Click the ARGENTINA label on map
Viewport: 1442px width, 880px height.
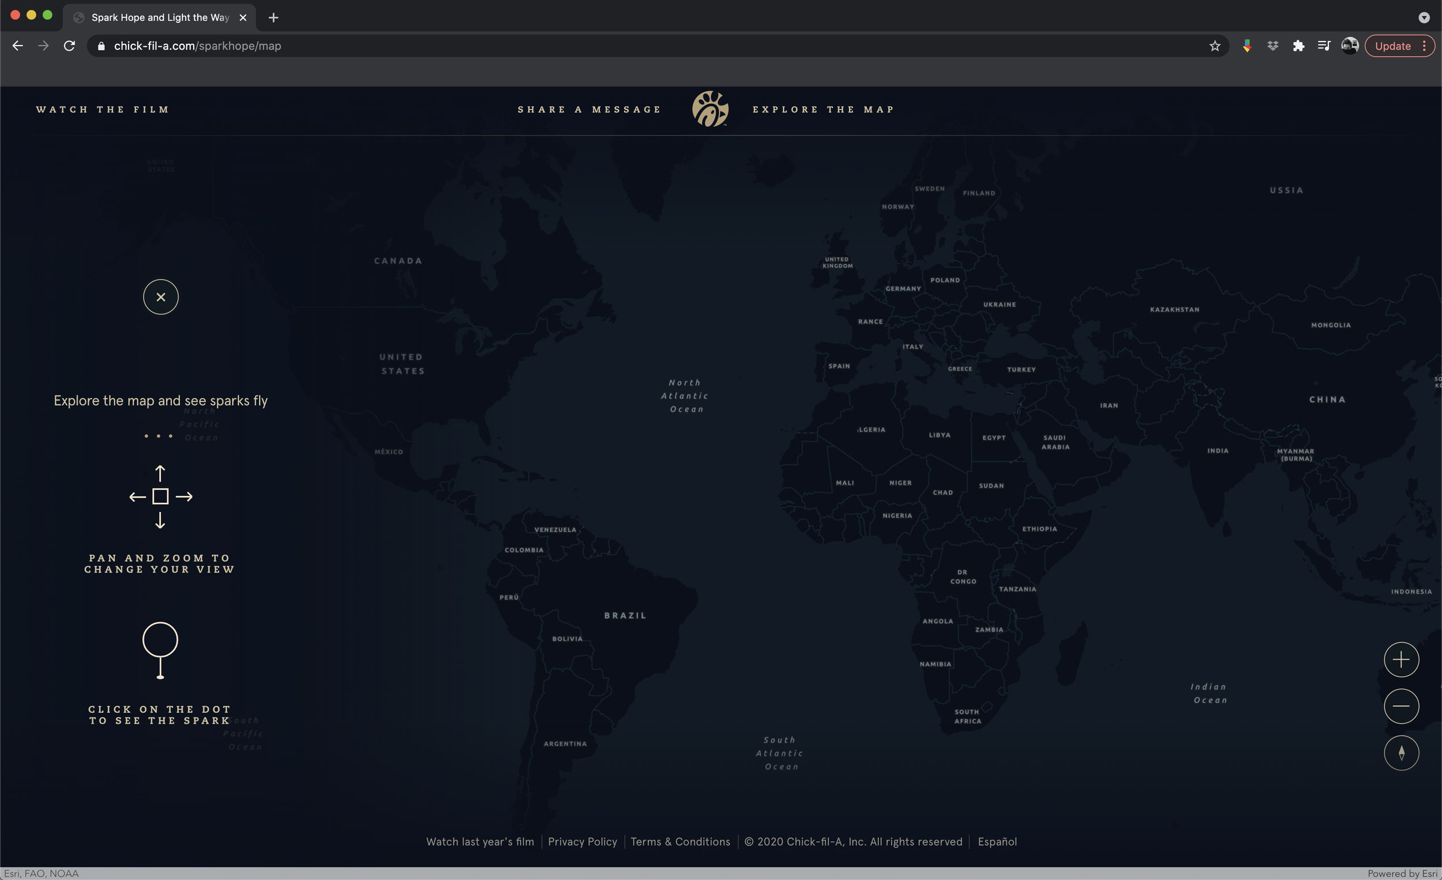click(x=565, y=744)
